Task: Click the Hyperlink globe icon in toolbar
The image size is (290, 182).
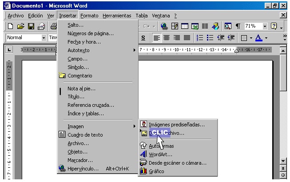Action: (164, 26)
